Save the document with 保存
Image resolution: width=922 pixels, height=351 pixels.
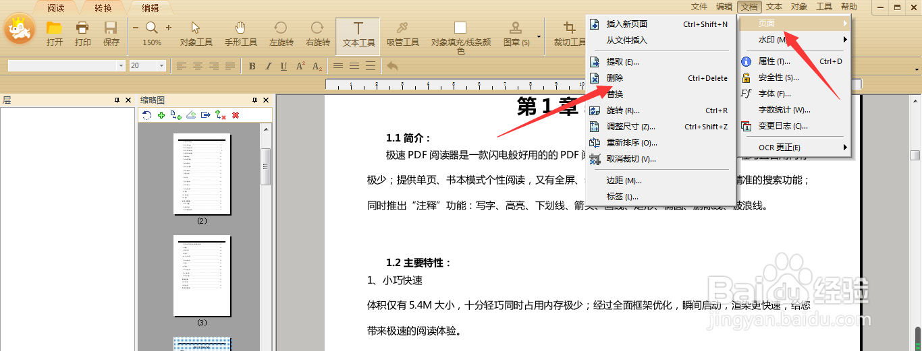(x=111, y=33)
